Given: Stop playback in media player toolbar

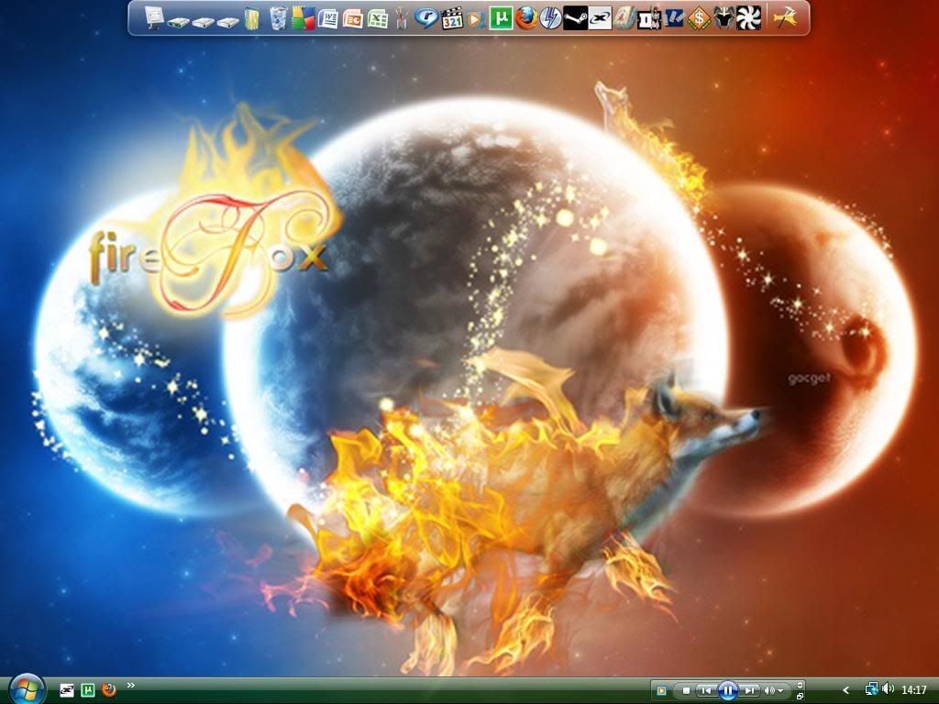Looking at the screenshot, I should pyautogui.click(x=686, y=691).
